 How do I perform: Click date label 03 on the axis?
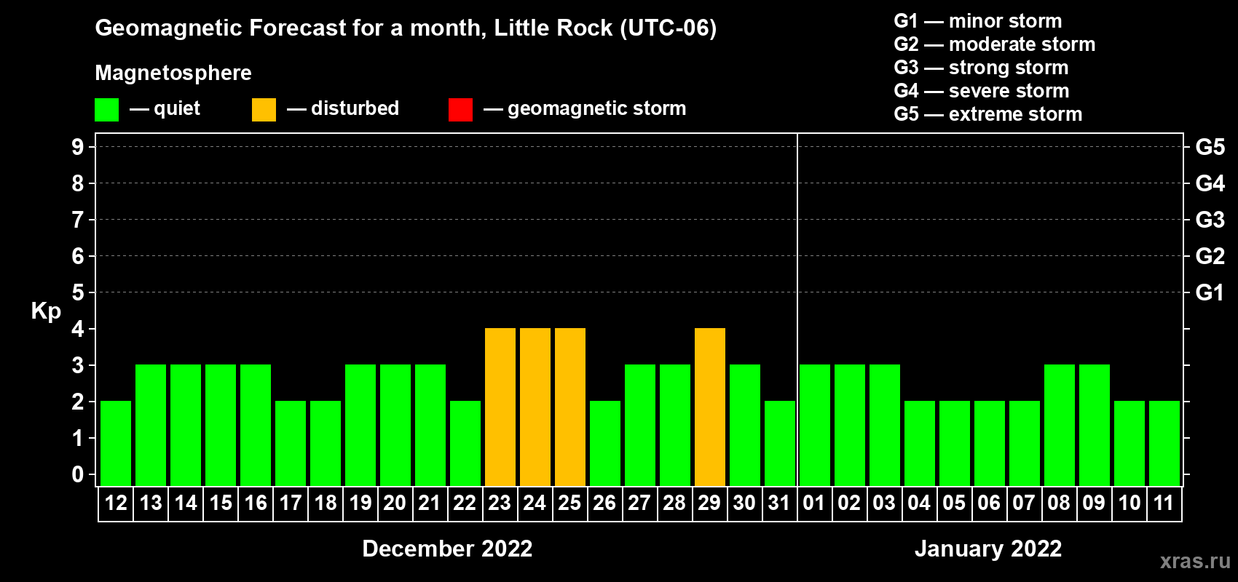pos(884,503)
